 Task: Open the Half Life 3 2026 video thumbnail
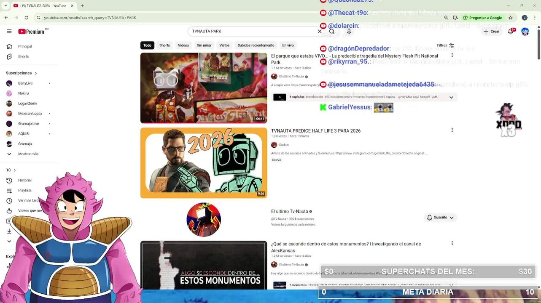(x=204, y=163)
